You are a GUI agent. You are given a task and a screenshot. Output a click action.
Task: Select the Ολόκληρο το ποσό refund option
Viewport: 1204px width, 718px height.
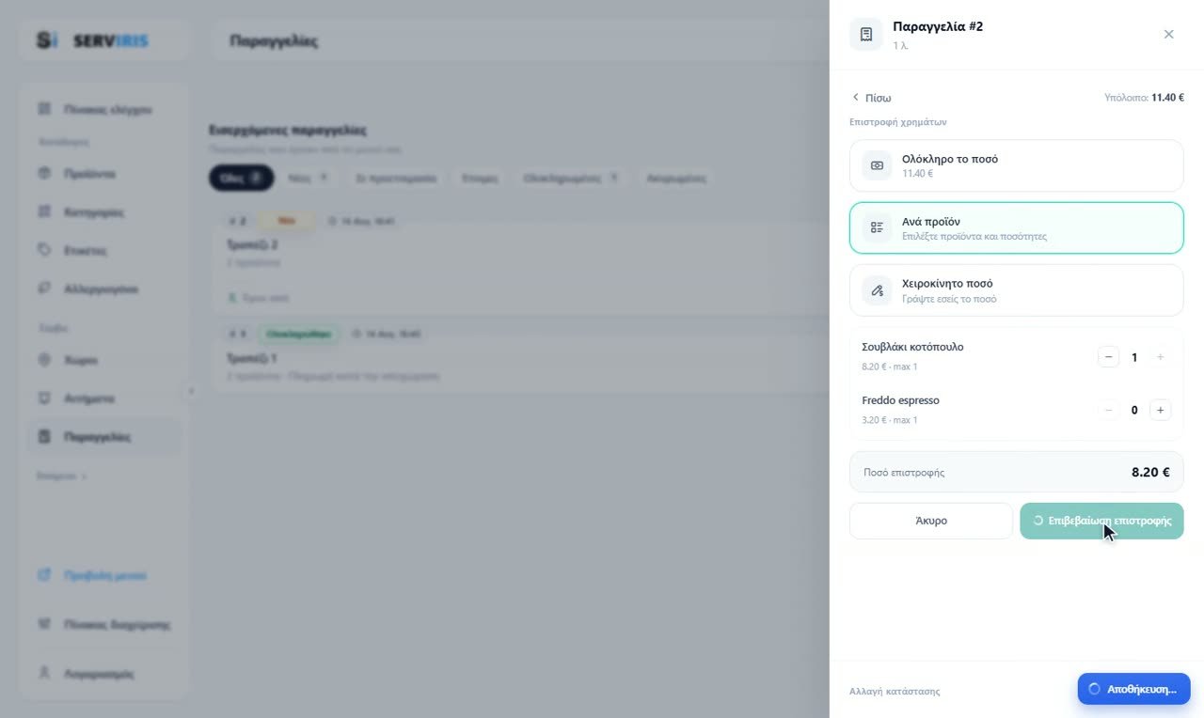1016,165
